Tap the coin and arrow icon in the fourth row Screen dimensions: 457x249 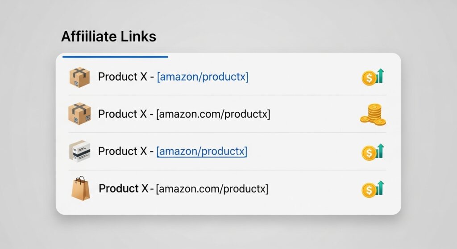pyautogui.click(x=373, y=189)
